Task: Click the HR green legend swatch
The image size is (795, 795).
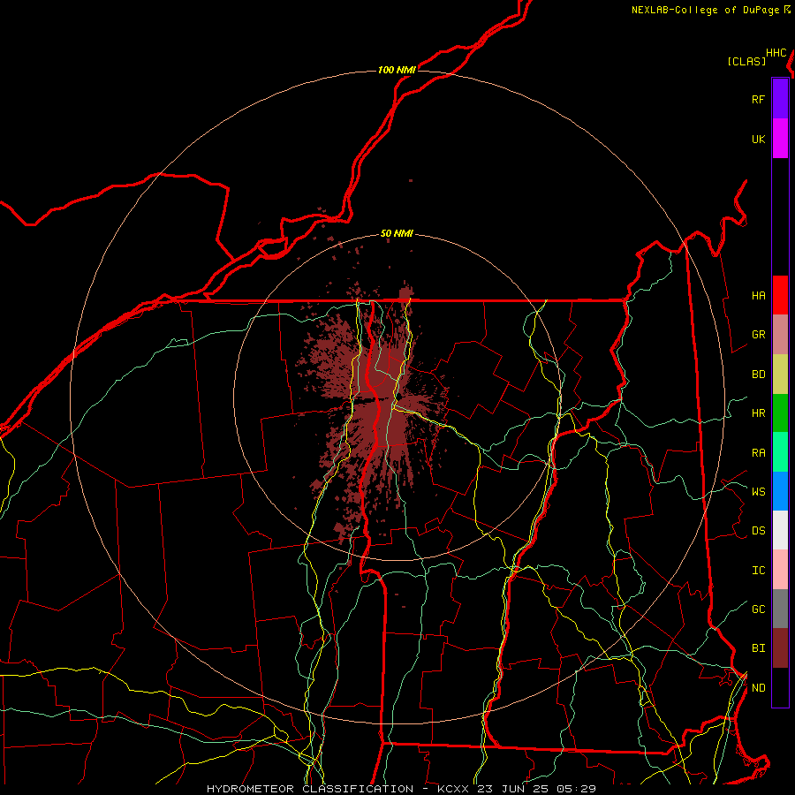Action: click(780, 413)
